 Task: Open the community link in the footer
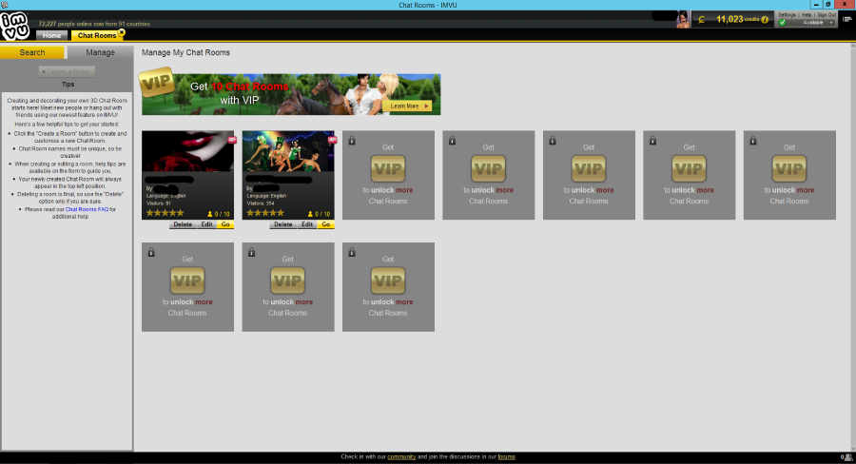coord(401,457)
